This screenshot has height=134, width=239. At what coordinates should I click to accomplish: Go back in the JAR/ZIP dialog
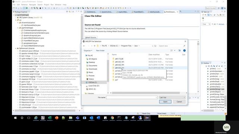point(84,46)
